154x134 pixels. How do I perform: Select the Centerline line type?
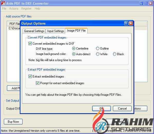tap(74, 49)
